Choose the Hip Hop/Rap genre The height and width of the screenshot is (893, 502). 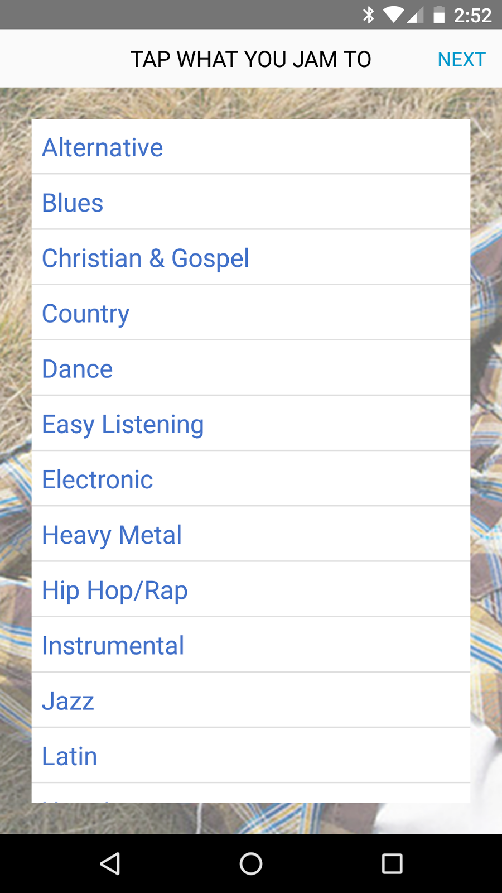click(x=251, y=590)
